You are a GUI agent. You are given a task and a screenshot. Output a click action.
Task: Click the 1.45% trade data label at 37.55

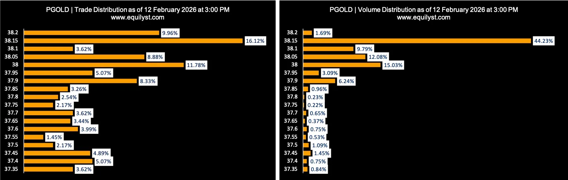[x=54, y=137]
